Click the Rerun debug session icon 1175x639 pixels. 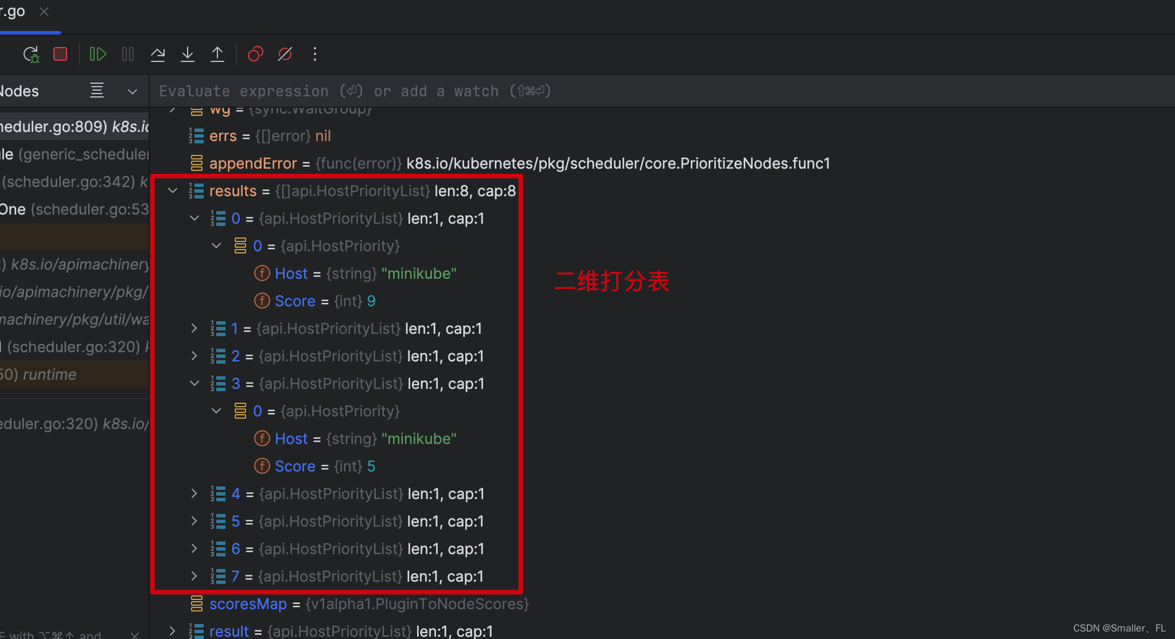pyautogui.click(x=31, y=54)
